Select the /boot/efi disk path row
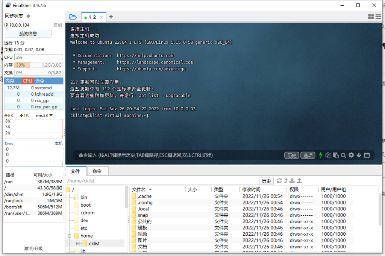385x256 pixels. (33, 207)
